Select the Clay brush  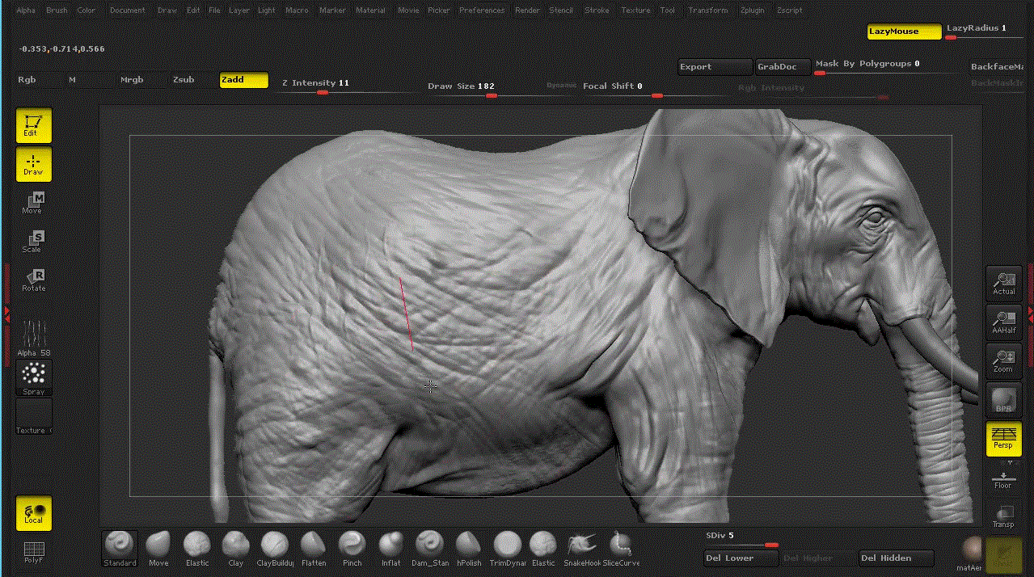click(x=235, y=548)
